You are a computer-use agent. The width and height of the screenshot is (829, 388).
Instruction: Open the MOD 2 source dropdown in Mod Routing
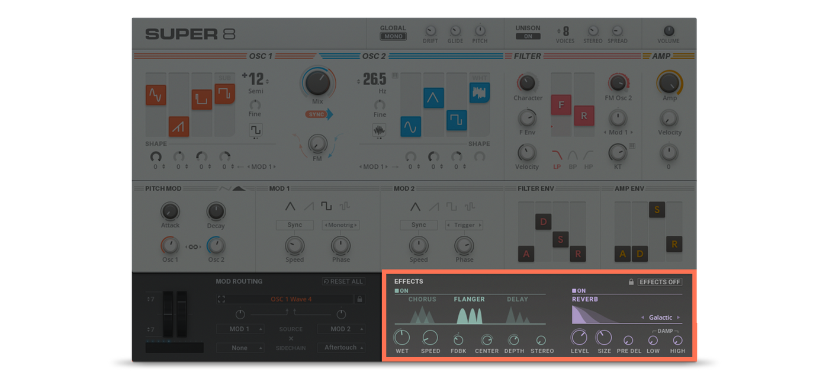[x=341, y=329]
